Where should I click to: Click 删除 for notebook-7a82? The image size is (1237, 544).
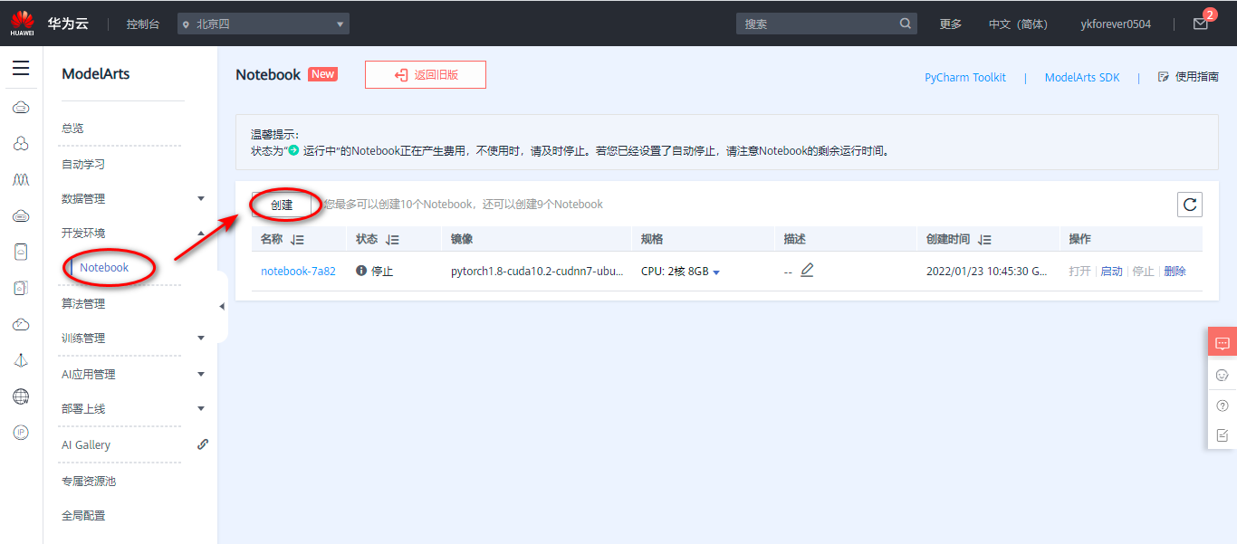[x=1175, y=271]
